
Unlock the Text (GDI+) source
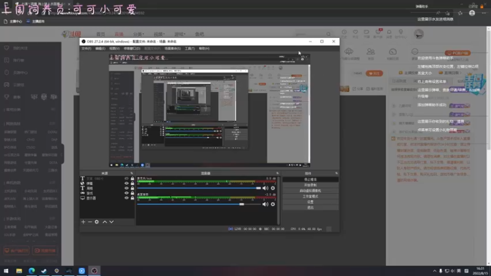133,178
